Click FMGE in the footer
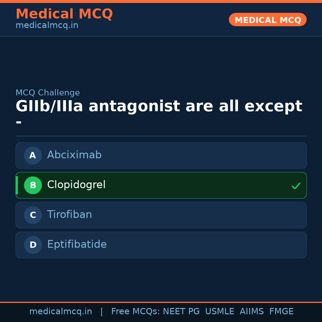This screenshot has width=322, height=322. (281, 312)
